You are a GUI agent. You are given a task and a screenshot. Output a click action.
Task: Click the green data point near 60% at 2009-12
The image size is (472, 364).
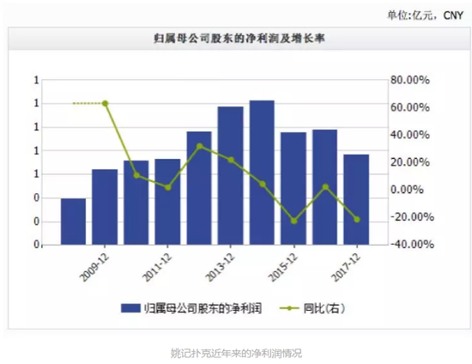tap(105, 103)
